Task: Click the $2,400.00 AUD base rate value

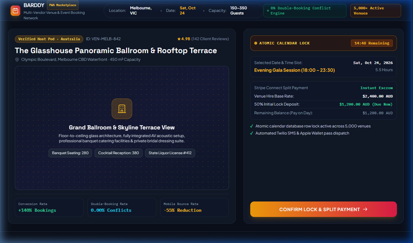Action: click(x=378, y=96)
